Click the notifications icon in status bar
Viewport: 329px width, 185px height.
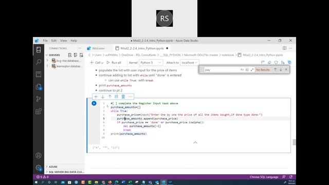[291, 177]
